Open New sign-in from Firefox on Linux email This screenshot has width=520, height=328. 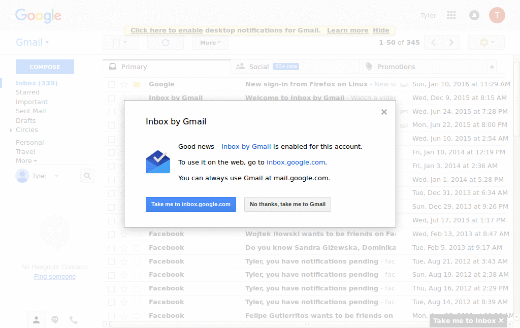pos(306,84)
